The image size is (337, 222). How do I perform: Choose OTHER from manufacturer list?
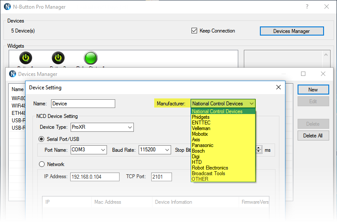[223, 179]
